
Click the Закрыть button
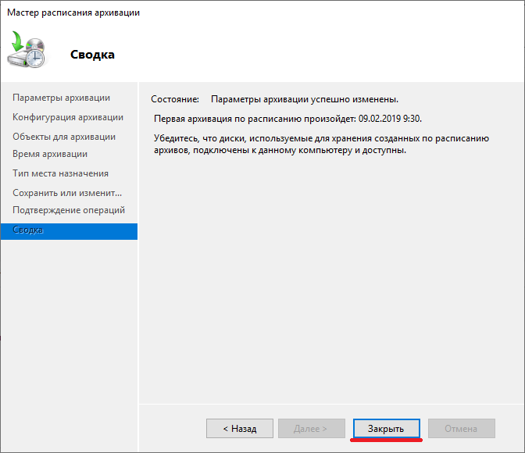pyautogui.click(x=387, y=428)
